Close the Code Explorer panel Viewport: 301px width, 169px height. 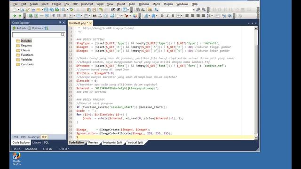pyautogui.click(x=64, y=23)
